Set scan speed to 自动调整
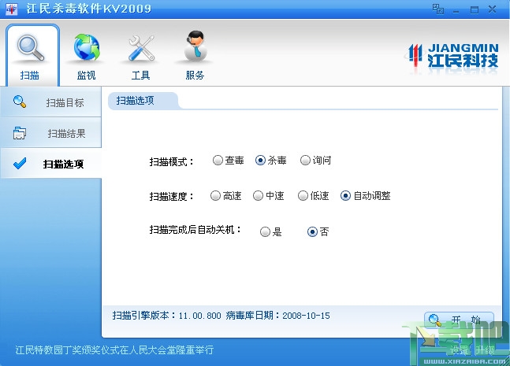The height and width of the screenshot is (366, 510). pyautogui.click(x=365, y=195)
